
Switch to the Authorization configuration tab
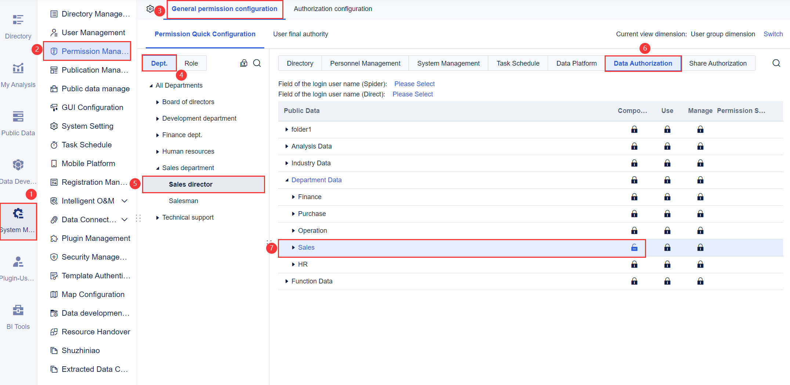click(x=333, y=8)
